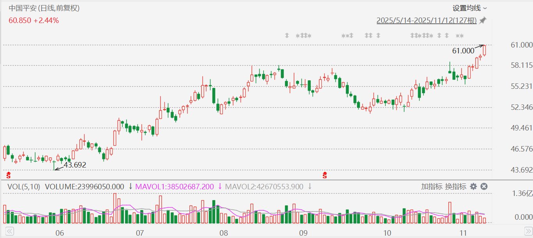Image resolution: width=533 pixels, height=238 pixels.
Task: Select the leftmost gray event marker above candles
Action: click(287, 36)
